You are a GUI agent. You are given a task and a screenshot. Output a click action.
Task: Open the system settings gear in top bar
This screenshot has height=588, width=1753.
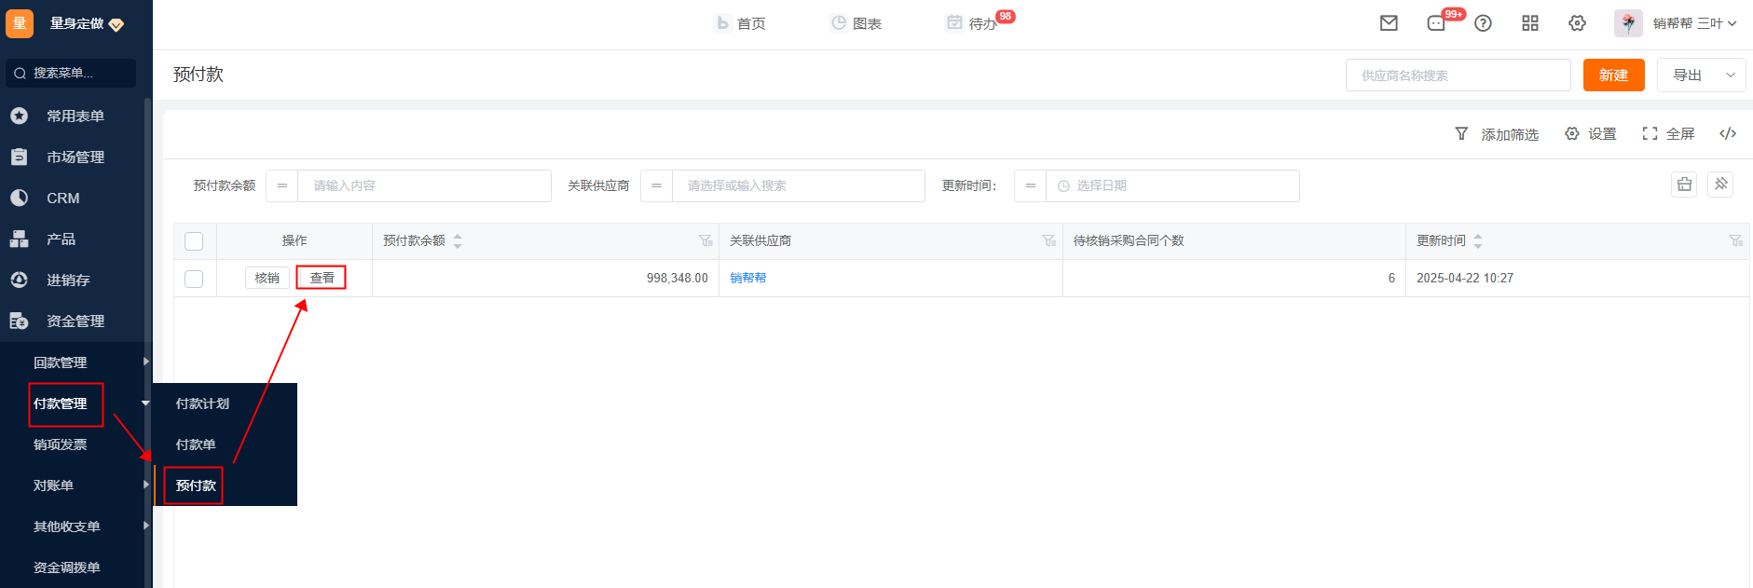(x=1577, y=23)
